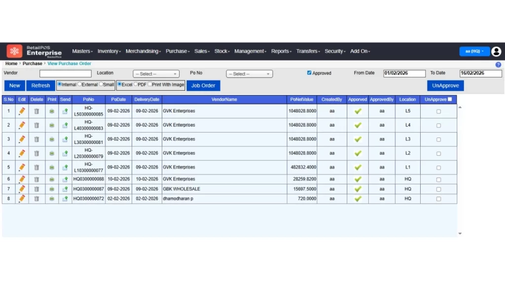505x284 pixels.
Task: Send the GBK WHOLESALE order icon
Action: tap(65, 189)
